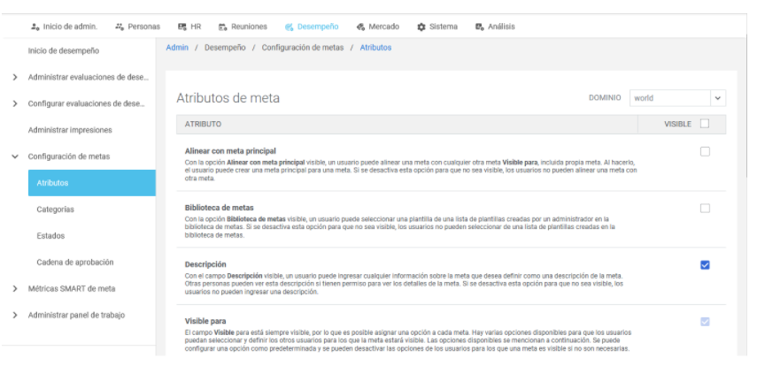
Task: Click the HR icon in top bar
Action: coord(182,27)
